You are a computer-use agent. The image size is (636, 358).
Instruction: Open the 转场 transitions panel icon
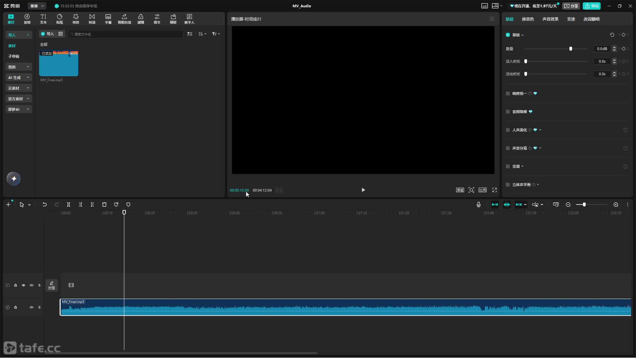(92, 19)
